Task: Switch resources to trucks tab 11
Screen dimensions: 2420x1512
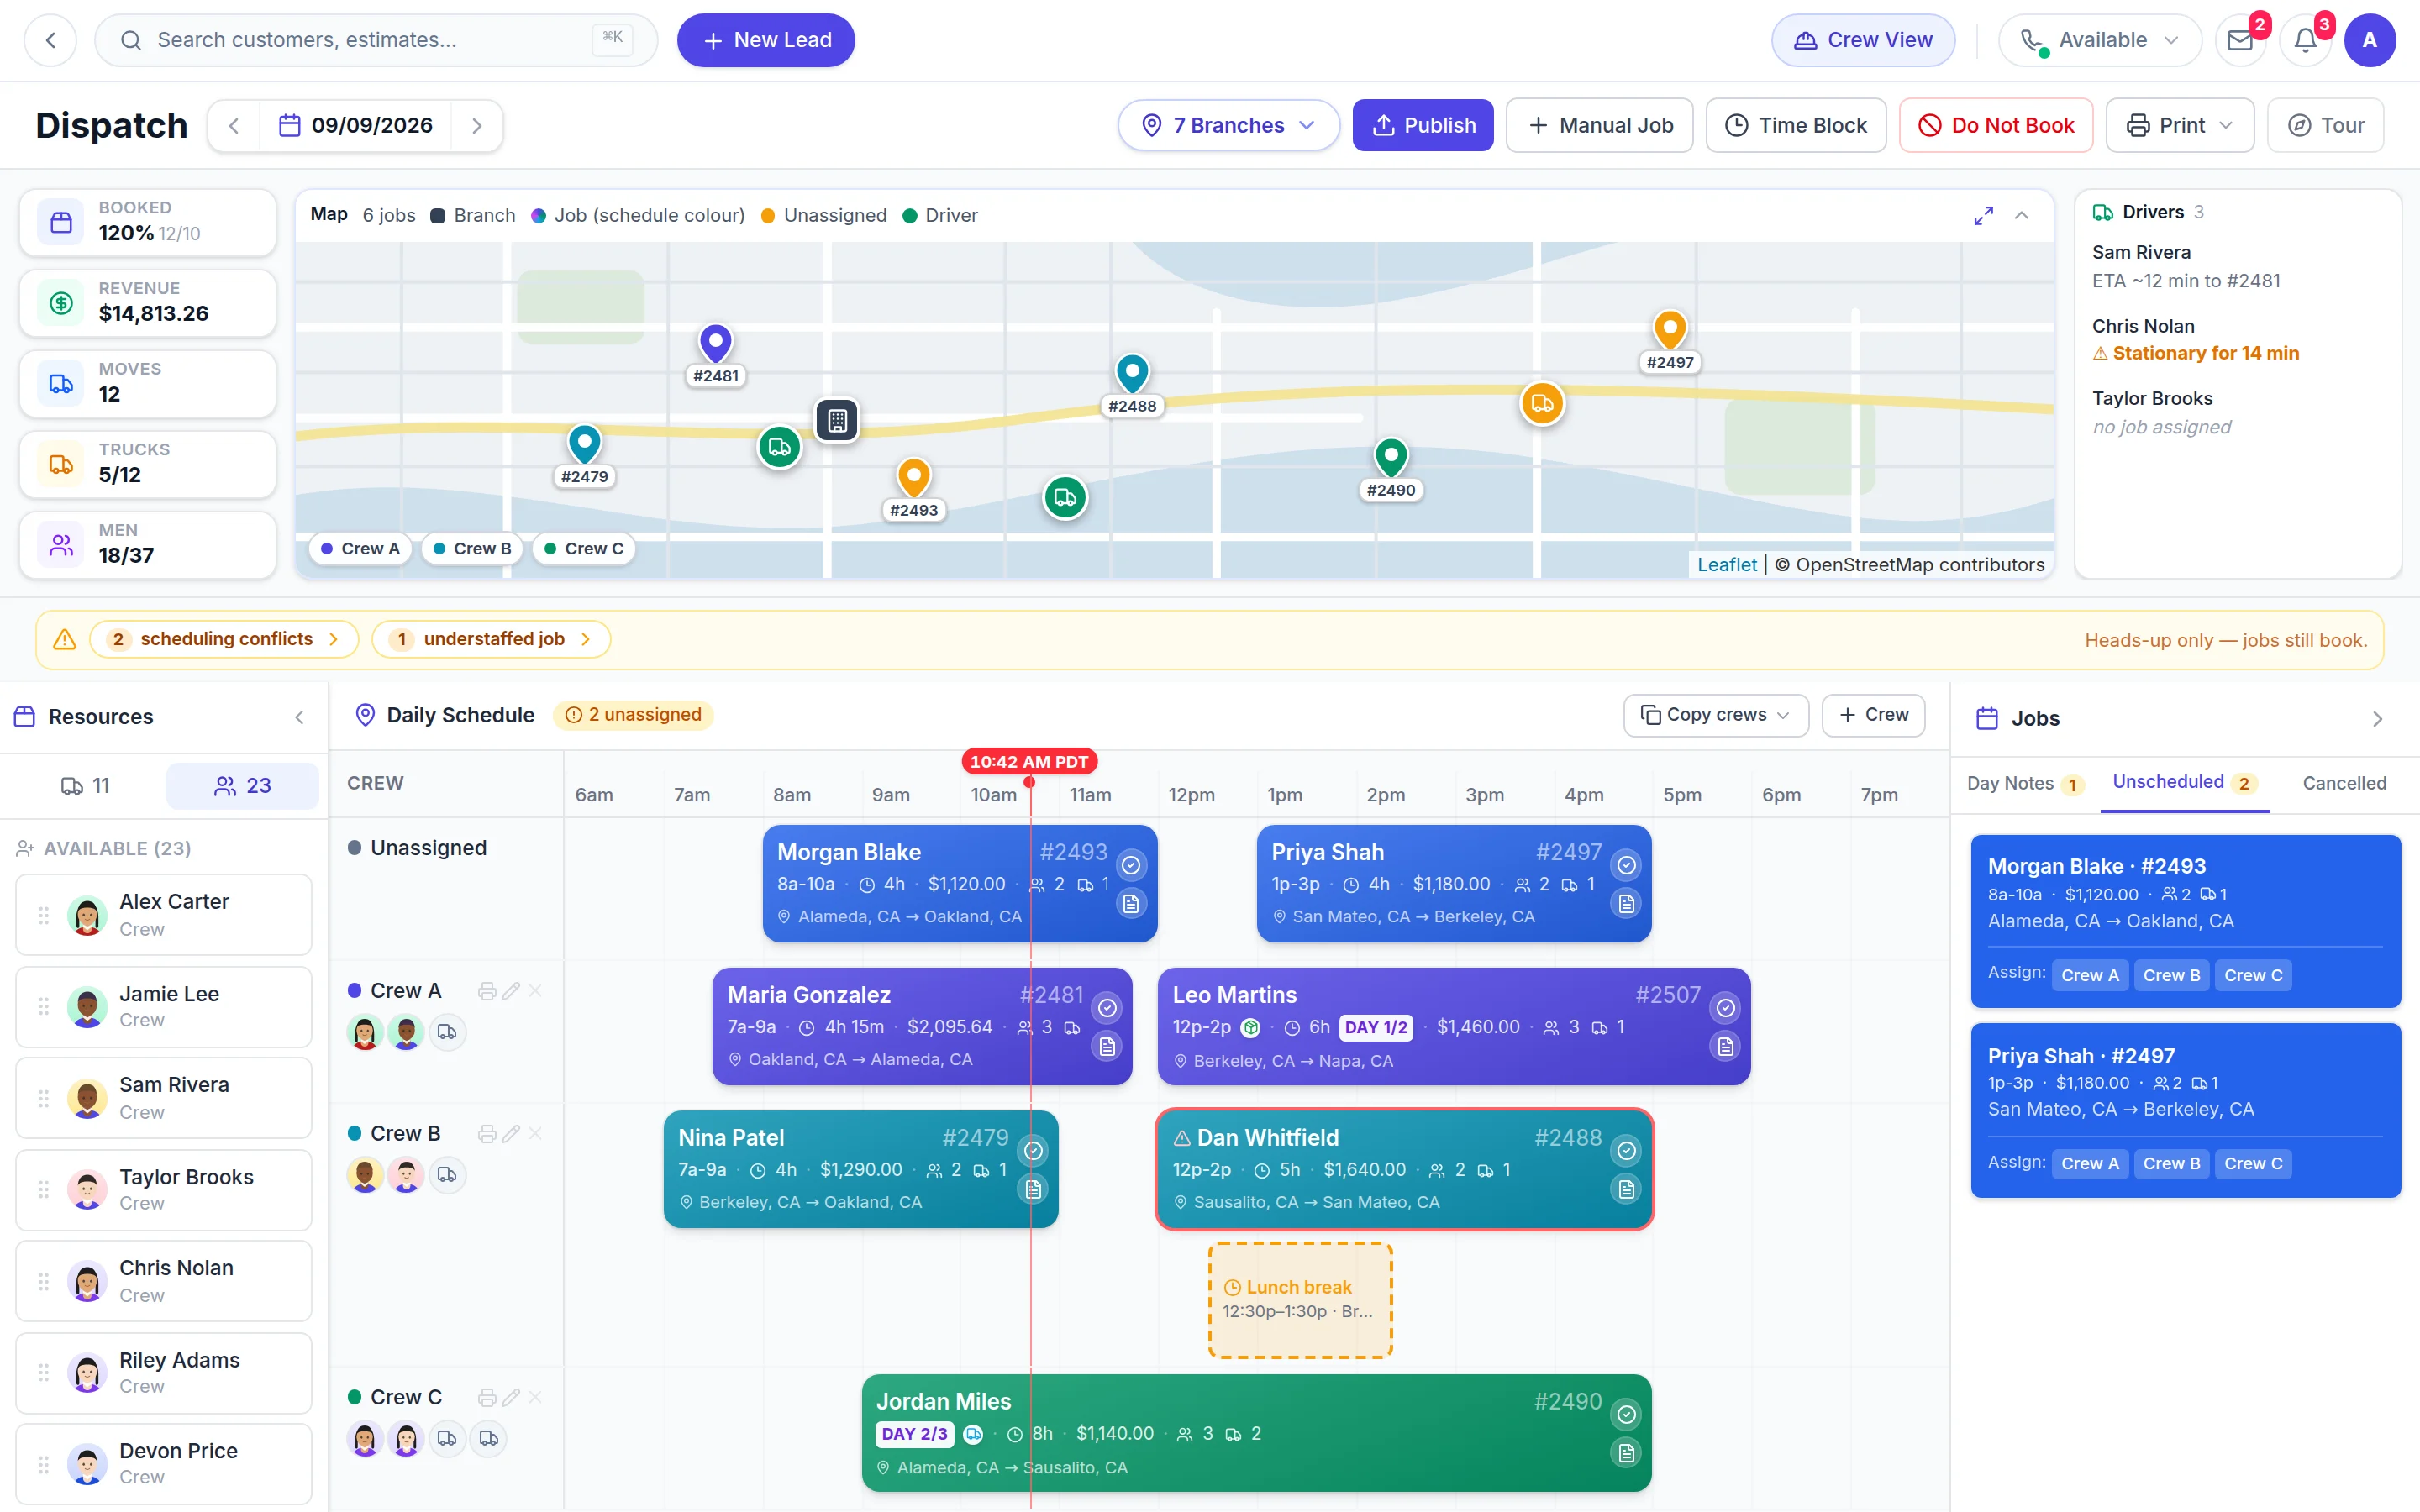Action: point(86,786)
